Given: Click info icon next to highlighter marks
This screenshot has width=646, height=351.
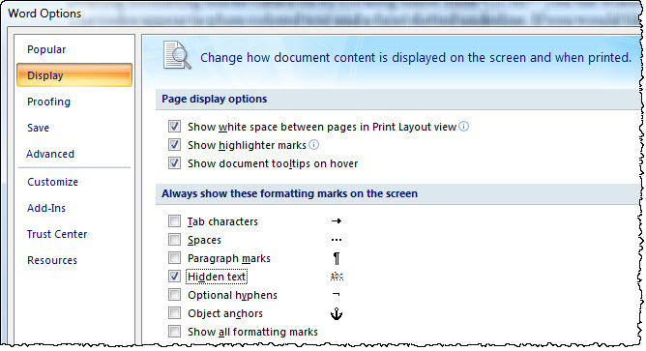Looking at the screenshot, I should [x=314, y=145].
